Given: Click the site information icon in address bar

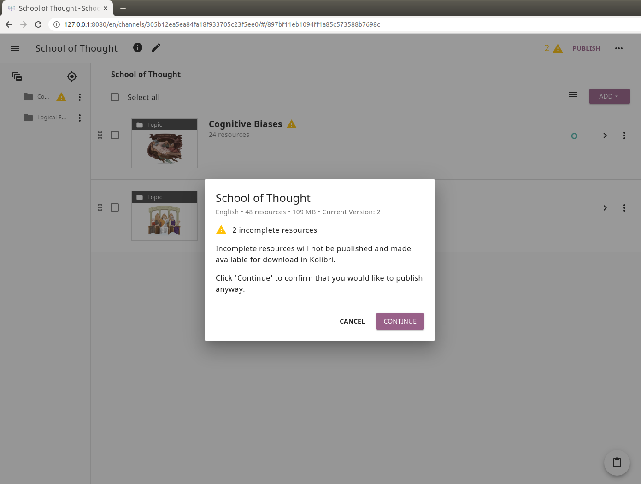Looking at the screenshot, I should [x=57, y=24].
